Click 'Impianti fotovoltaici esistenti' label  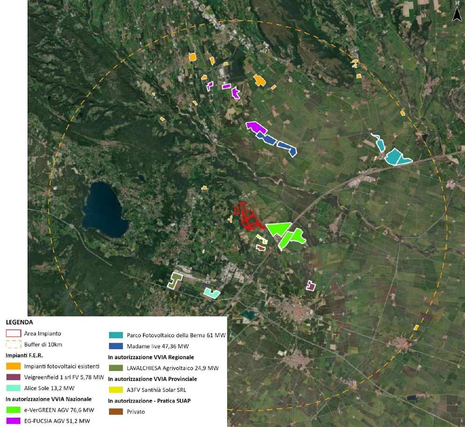[62, 367]
